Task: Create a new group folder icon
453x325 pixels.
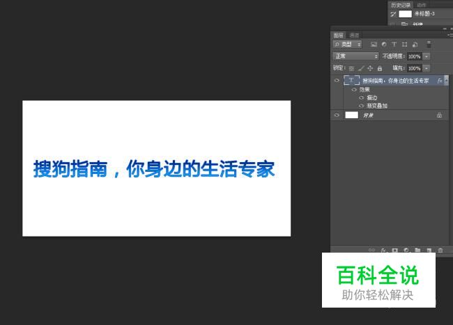Action: pos(417,250)
